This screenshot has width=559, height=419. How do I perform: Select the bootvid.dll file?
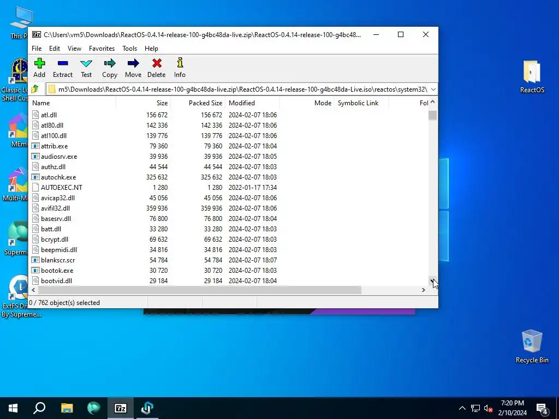click(x=56, y=281)
